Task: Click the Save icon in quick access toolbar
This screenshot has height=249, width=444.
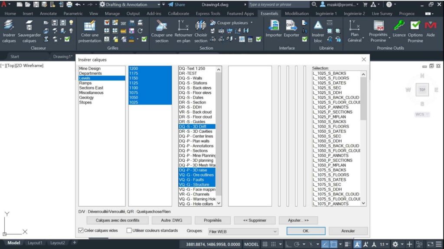Action: coord(36,4)
